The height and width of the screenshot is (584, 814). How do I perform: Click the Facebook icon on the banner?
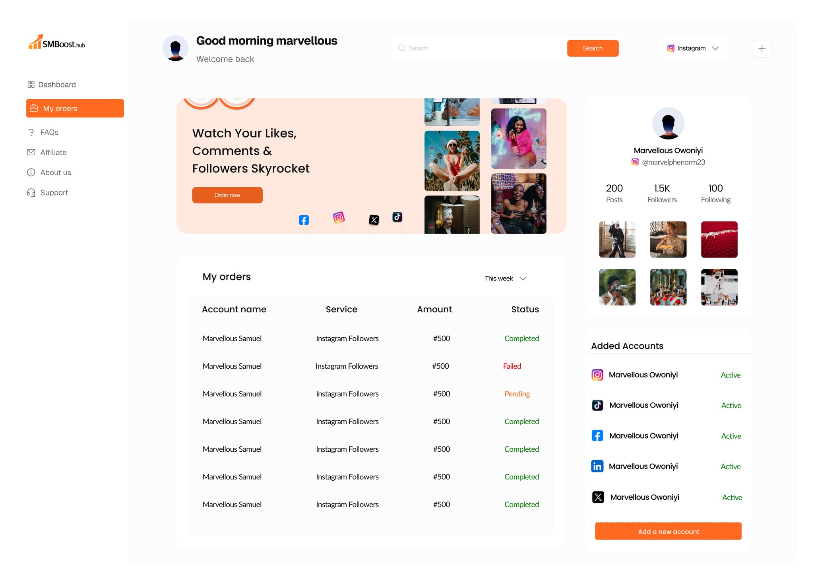(x=304, y=220)
